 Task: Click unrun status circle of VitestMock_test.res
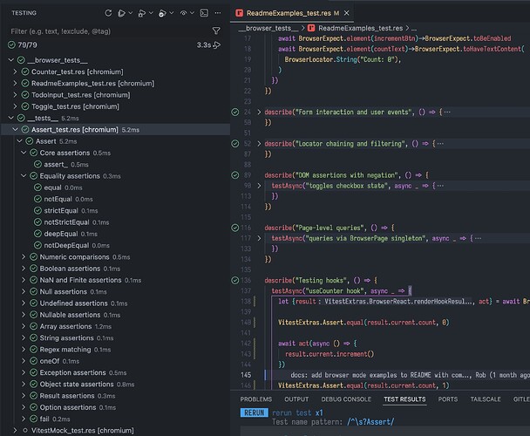pos(25,431)
